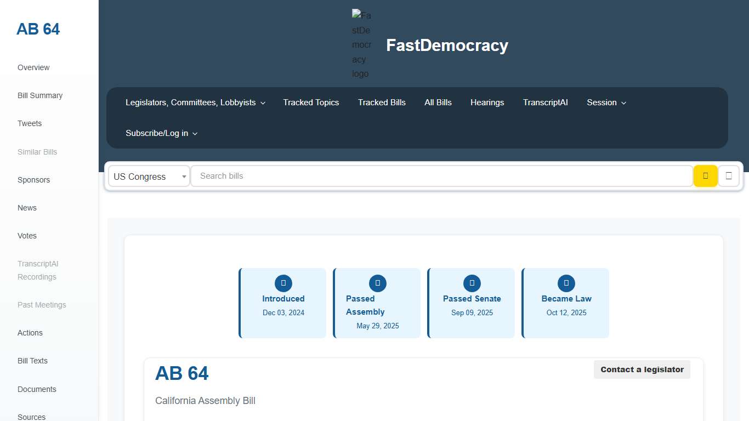This screenshot has height=421, width=749.
Task: Click the Passed Assembly milestone circle icon
Action: point(377,283)
